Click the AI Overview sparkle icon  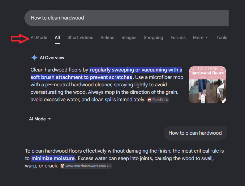[x=34, y=58]
